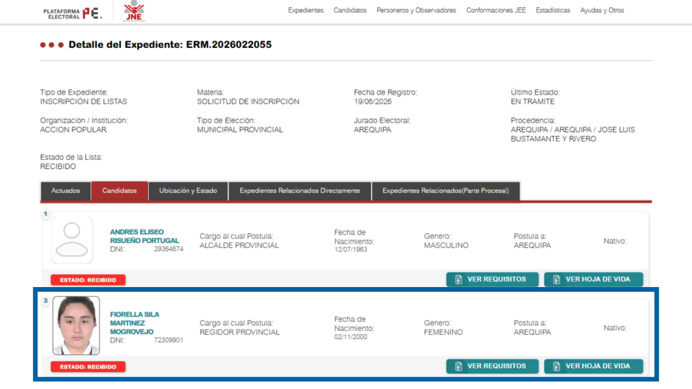This screenshot has width=692, height=389.
Task: Click candidate name Fiorella Sila Martinez Mogrovejo
Action: [x=134, y=323]
